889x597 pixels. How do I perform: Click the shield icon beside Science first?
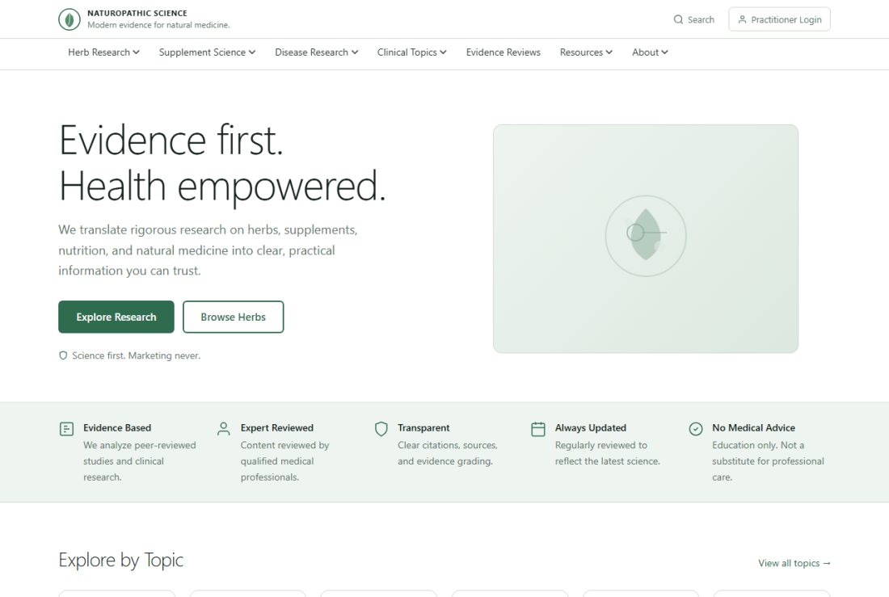click(x=63, y=355)
